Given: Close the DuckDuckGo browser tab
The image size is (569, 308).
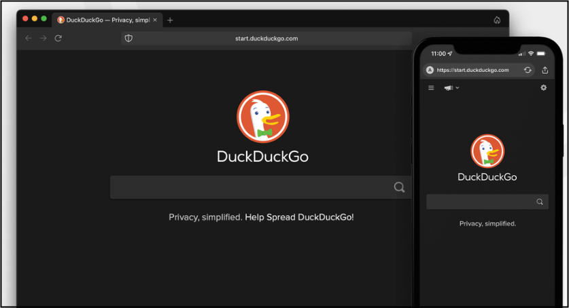Looking at the screenshot, I should (155, 20).
